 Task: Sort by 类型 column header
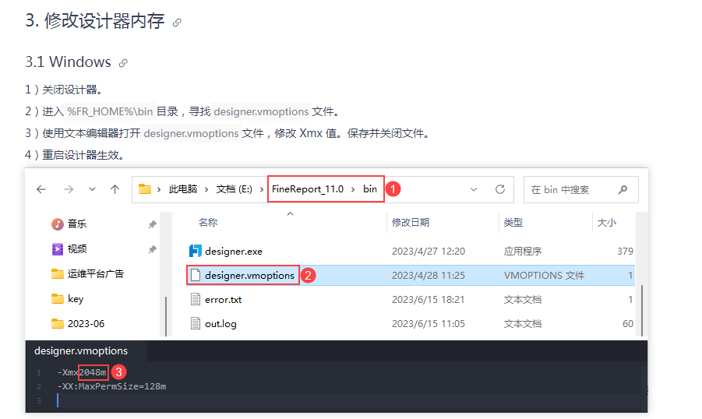coord(513,223)
